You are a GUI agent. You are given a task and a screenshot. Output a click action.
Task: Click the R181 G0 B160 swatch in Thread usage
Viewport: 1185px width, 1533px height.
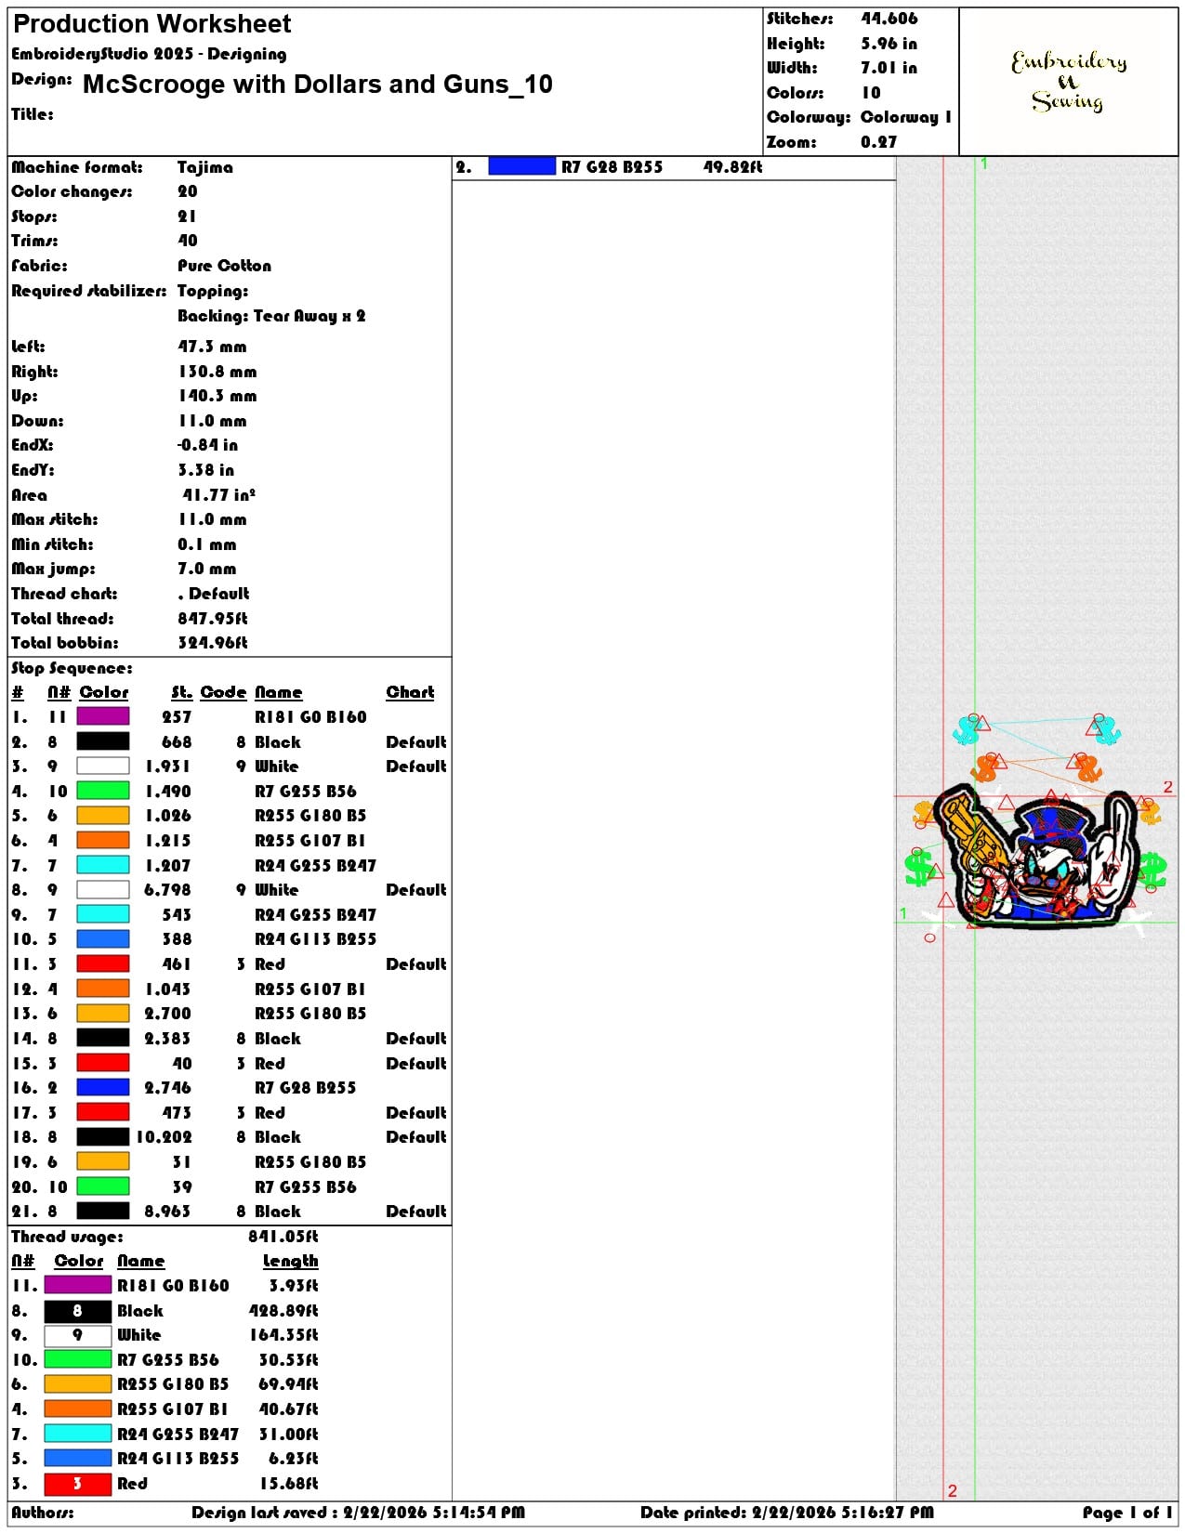(78, 1285)
